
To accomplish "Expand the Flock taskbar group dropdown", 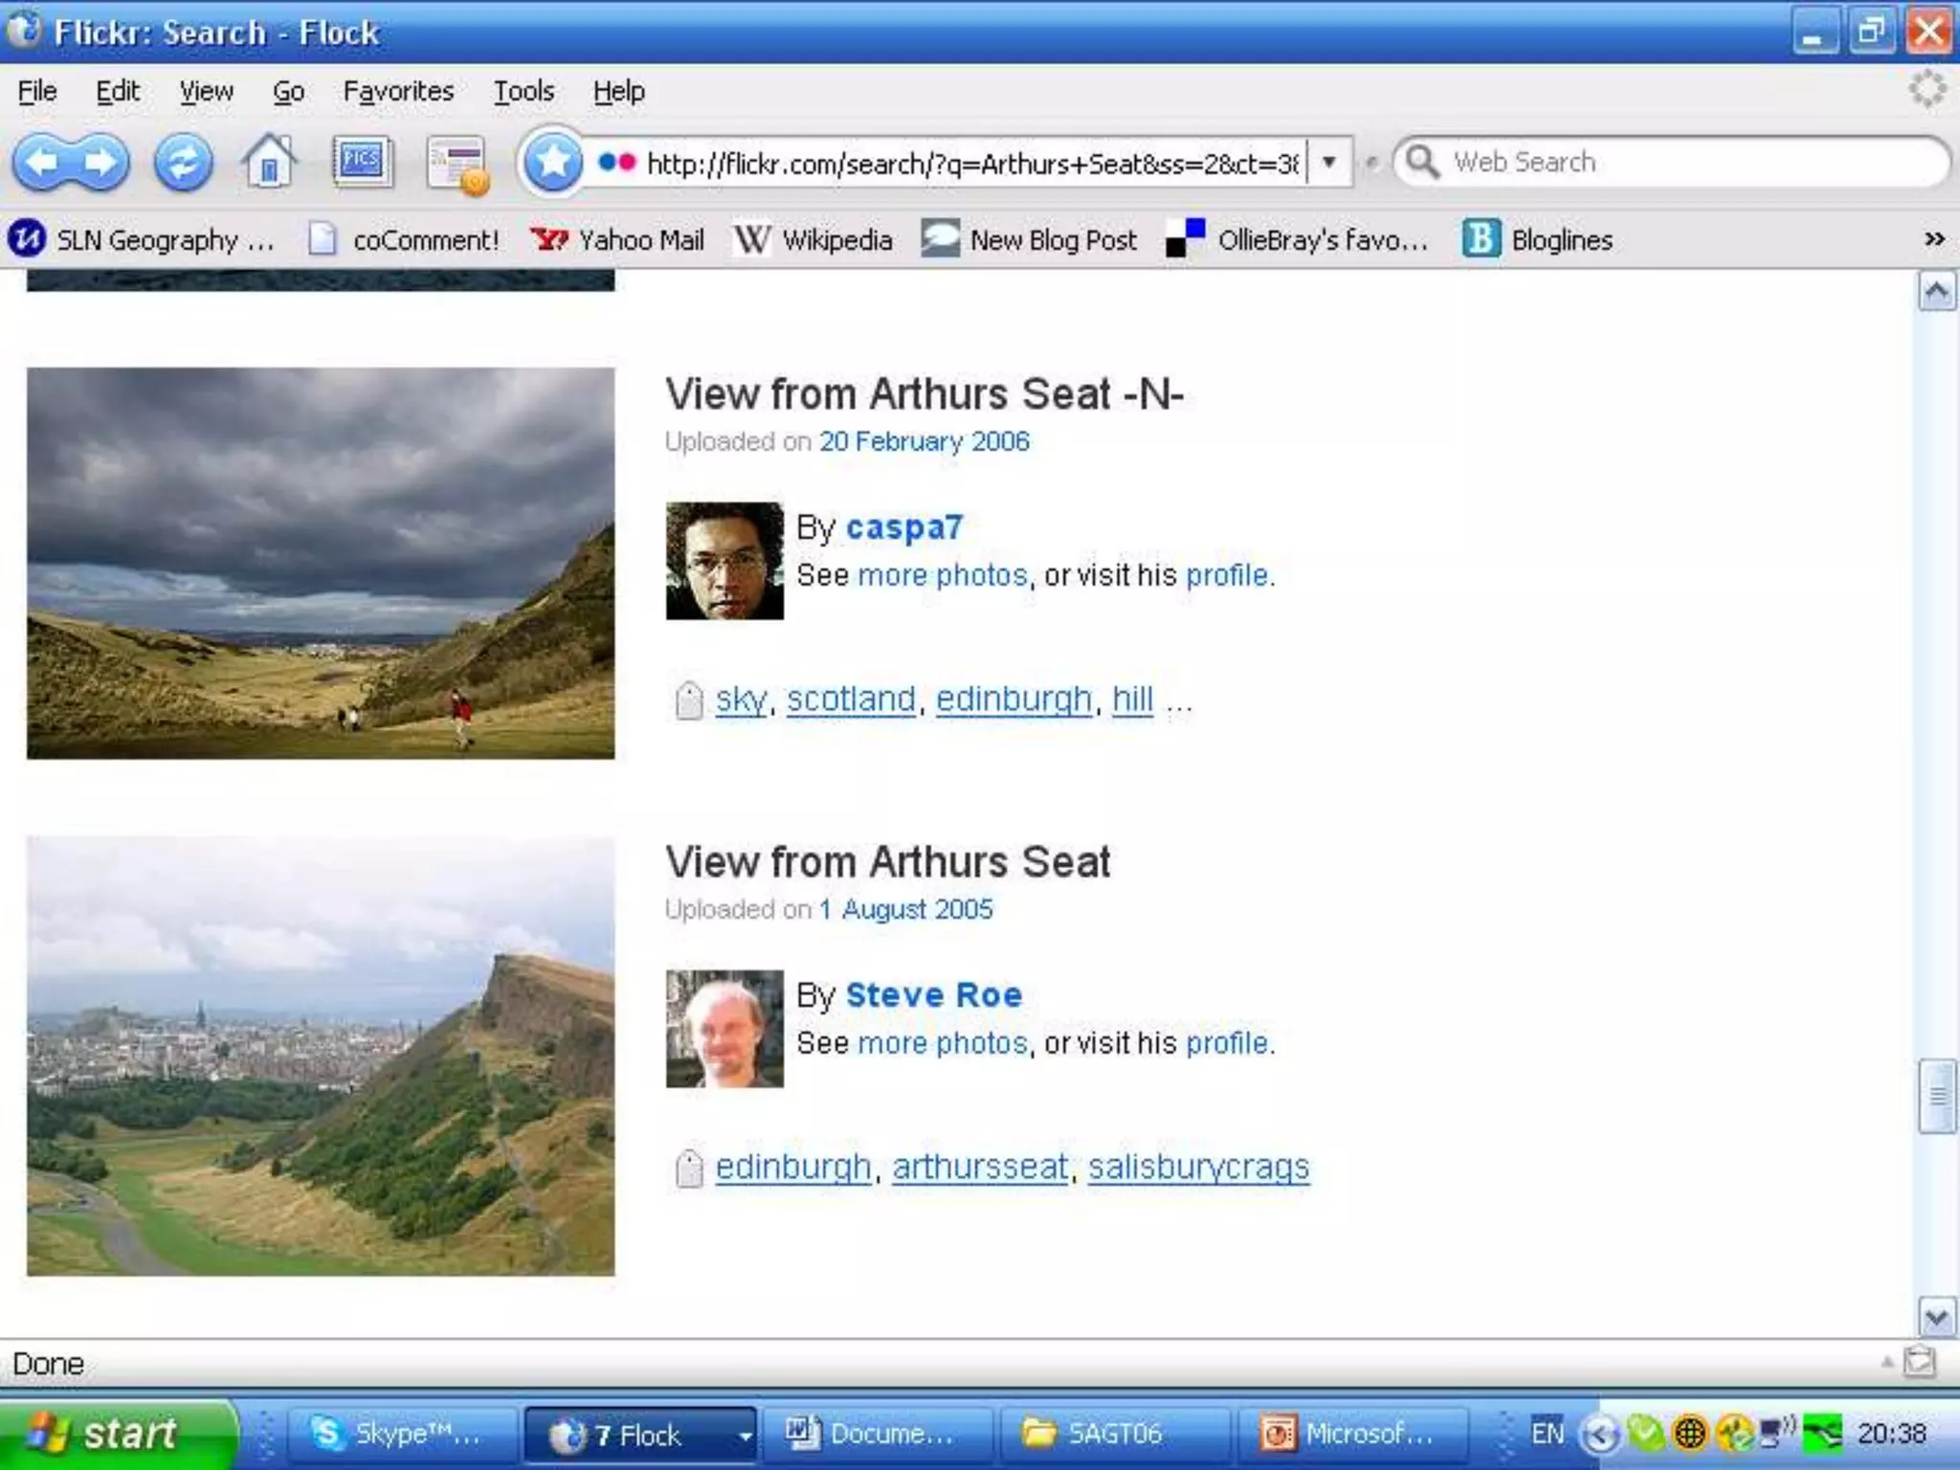I will tap(744, 1435).
